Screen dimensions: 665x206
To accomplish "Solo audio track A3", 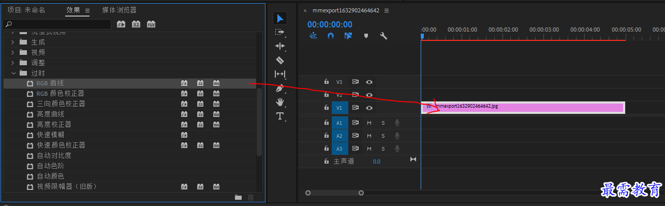I will pyautogui.click(x=383, y=149).
